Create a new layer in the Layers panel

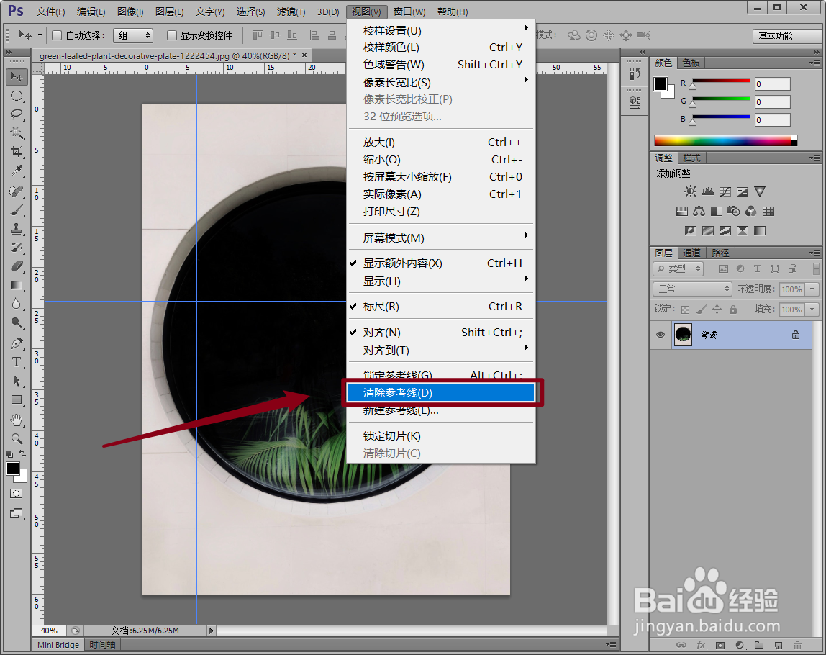pyautogui.click(x=779, y=645)
